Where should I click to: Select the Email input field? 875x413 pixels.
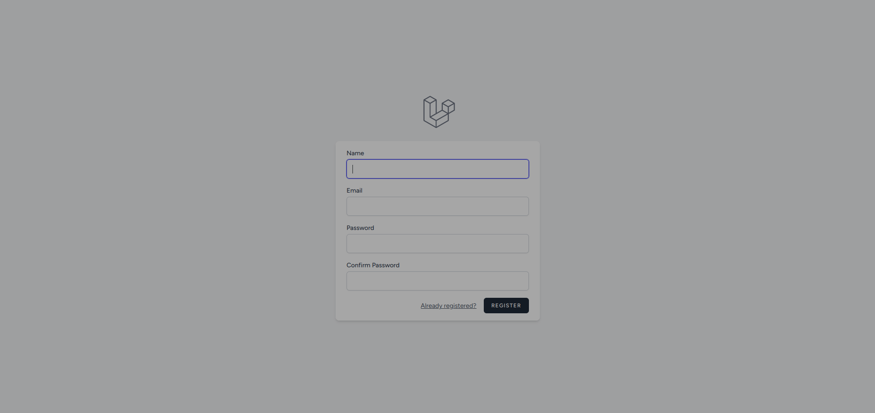coord(437,206)
